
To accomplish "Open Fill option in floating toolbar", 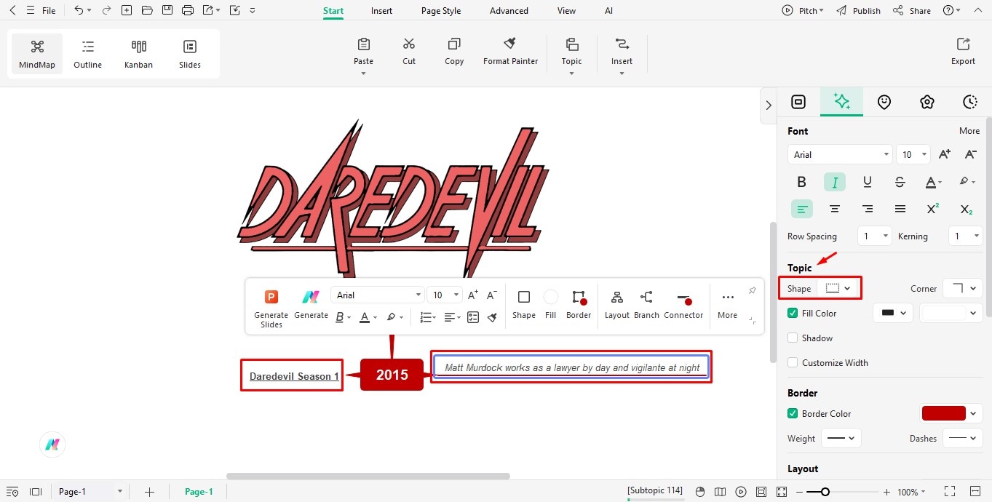I will click(x=550, y=304).
